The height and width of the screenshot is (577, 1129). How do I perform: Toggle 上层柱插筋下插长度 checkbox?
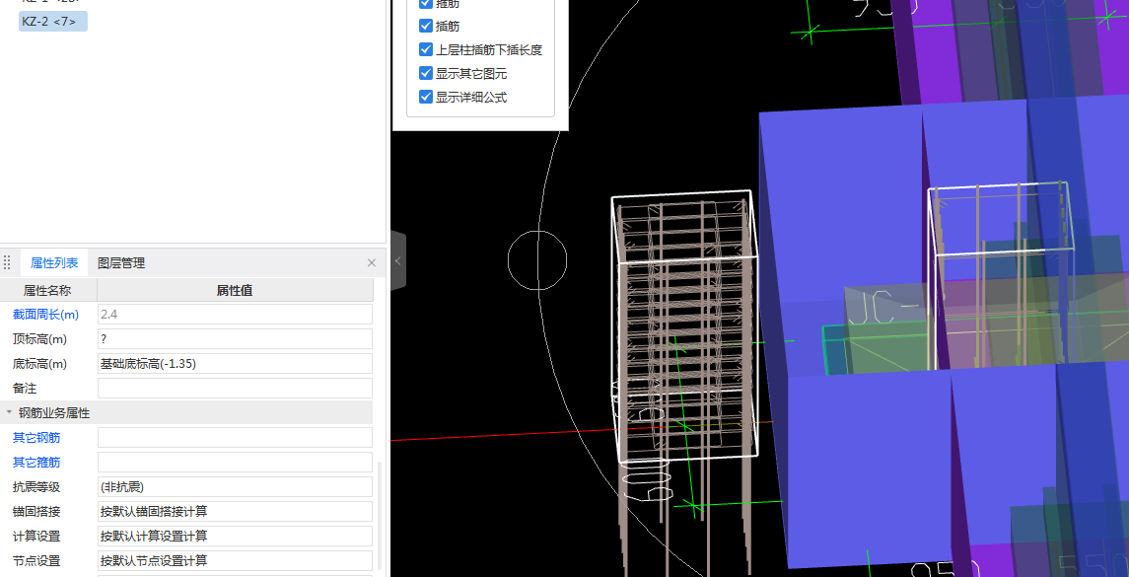tap(426, 49)
